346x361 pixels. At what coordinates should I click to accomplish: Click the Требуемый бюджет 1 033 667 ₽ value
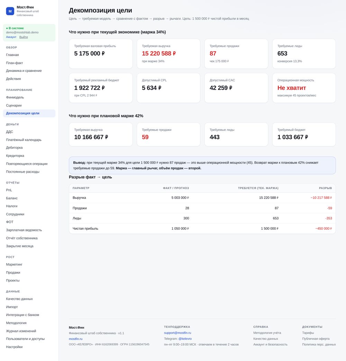pos(293,137)
